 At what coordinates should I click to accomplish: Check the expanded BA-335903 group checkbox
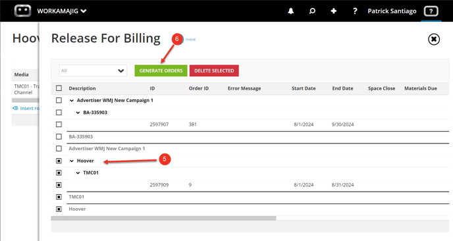(x=59, y=113)
